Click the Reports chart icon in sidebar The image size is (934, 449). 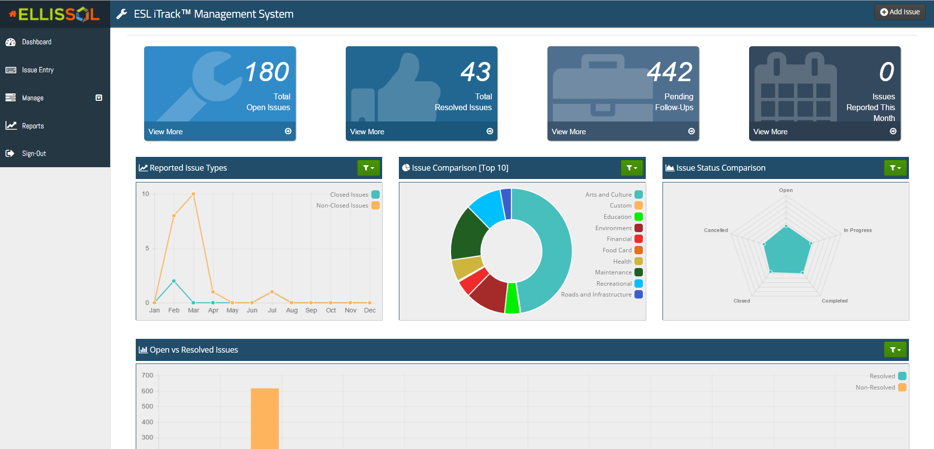pos(11,126)
